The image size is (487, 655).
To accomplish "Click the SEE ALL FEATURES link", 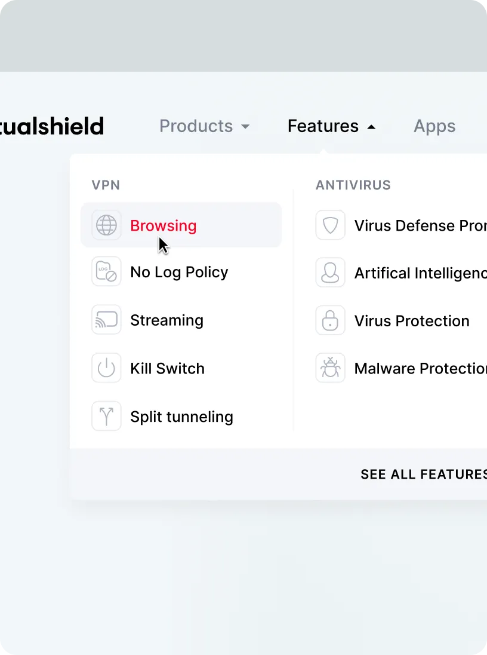I will point(423,474).
